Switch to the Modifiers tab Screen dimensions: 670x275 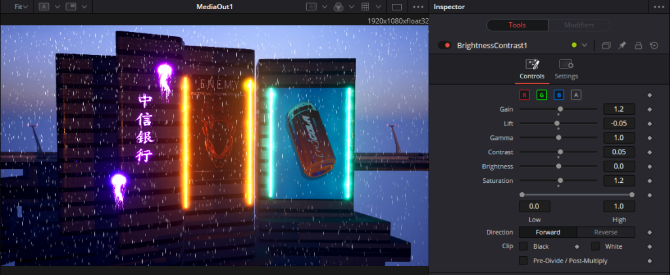click(x=579, y=25)
